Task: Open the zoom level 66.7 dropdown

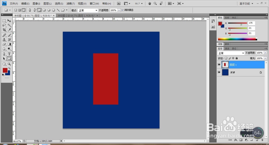Action: (139, 3)
